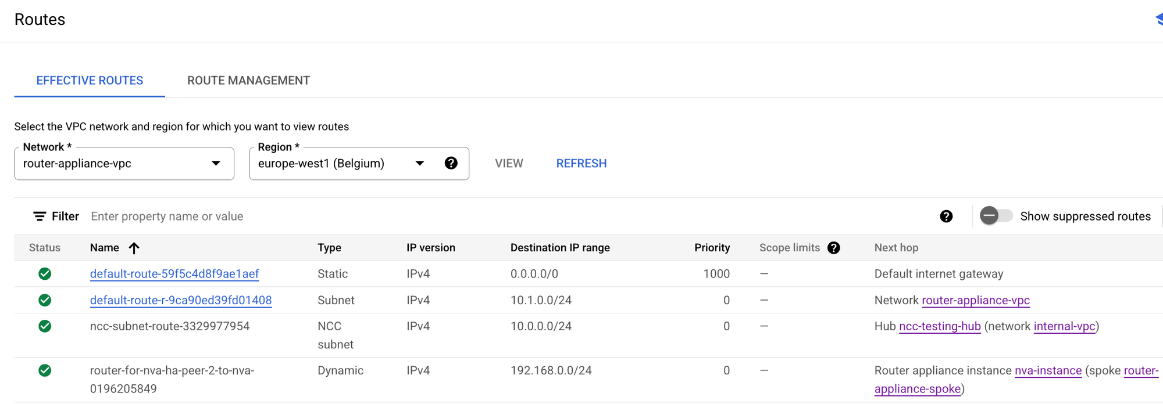This screenshot has width=1163, height=404.
Task: Click the VIEW button
Action: (509, 164)
